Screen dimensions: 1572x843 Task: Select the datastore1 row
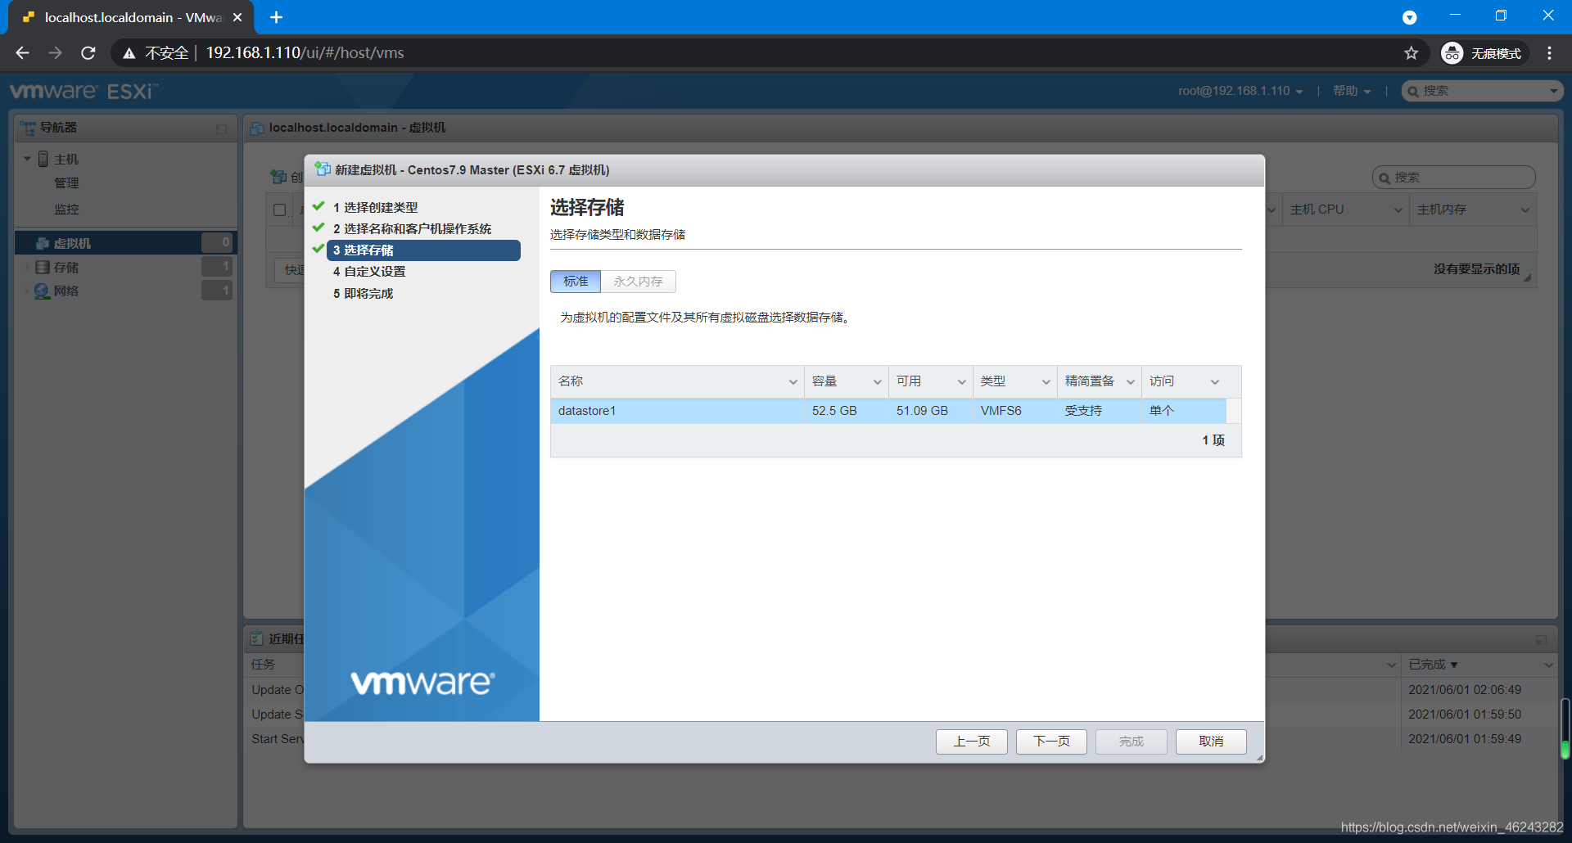888,411
